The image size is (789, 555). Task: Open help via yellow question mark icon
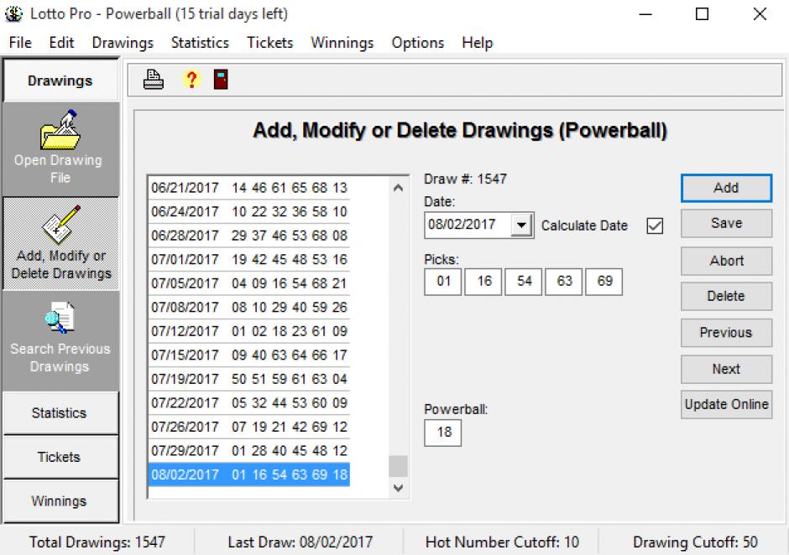[191, 80]
